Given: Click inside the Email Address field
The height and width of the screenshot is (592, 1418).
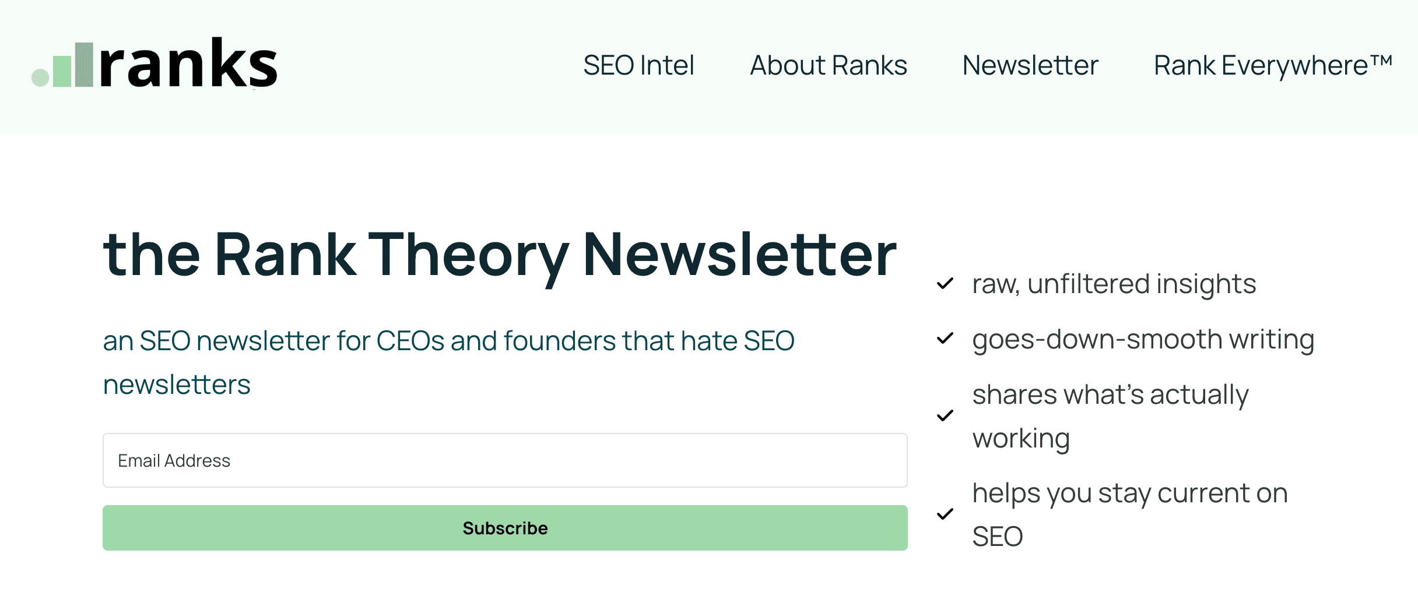Looking at the screenshot, I should pyautogui.click(x=505, y=460).
